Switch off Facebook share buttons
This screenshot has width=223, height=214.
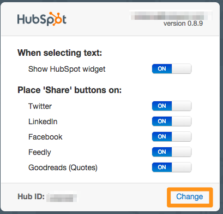pyautogui.click(x=172, y=137)
